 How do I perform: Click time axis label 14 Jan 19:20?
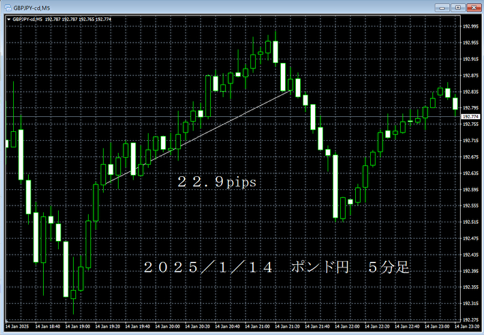click(x=107, y=327)
